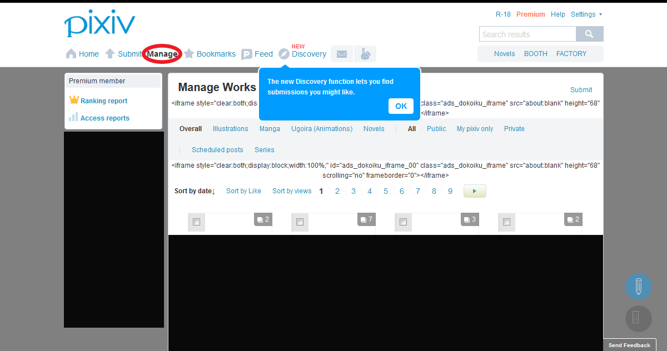Check messages with the envelope icon

(341, 54)
